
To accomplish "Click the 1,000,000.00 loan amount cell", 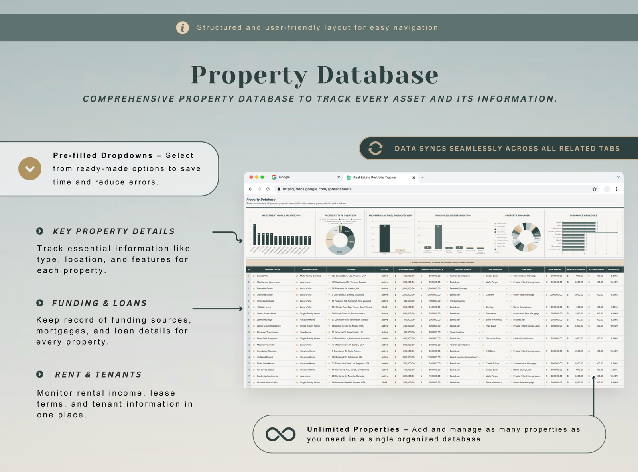I will (555, 295).
